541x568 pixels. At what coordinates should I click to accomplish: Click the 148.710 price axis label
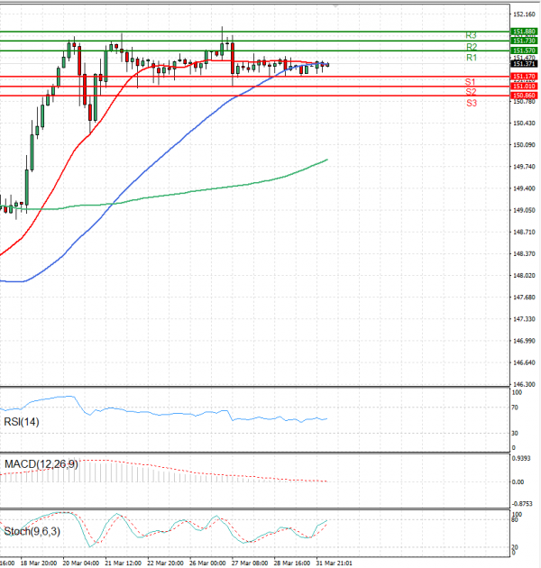(524, 232)
